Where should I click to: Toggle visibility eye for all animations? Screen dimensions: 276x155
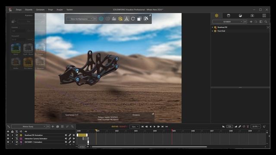(8, 131)
